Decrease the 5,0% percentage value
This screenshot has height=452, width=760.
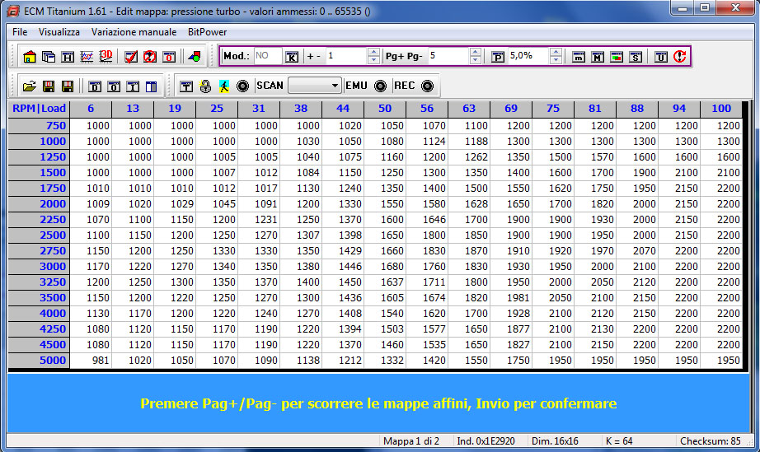[556, 60]
